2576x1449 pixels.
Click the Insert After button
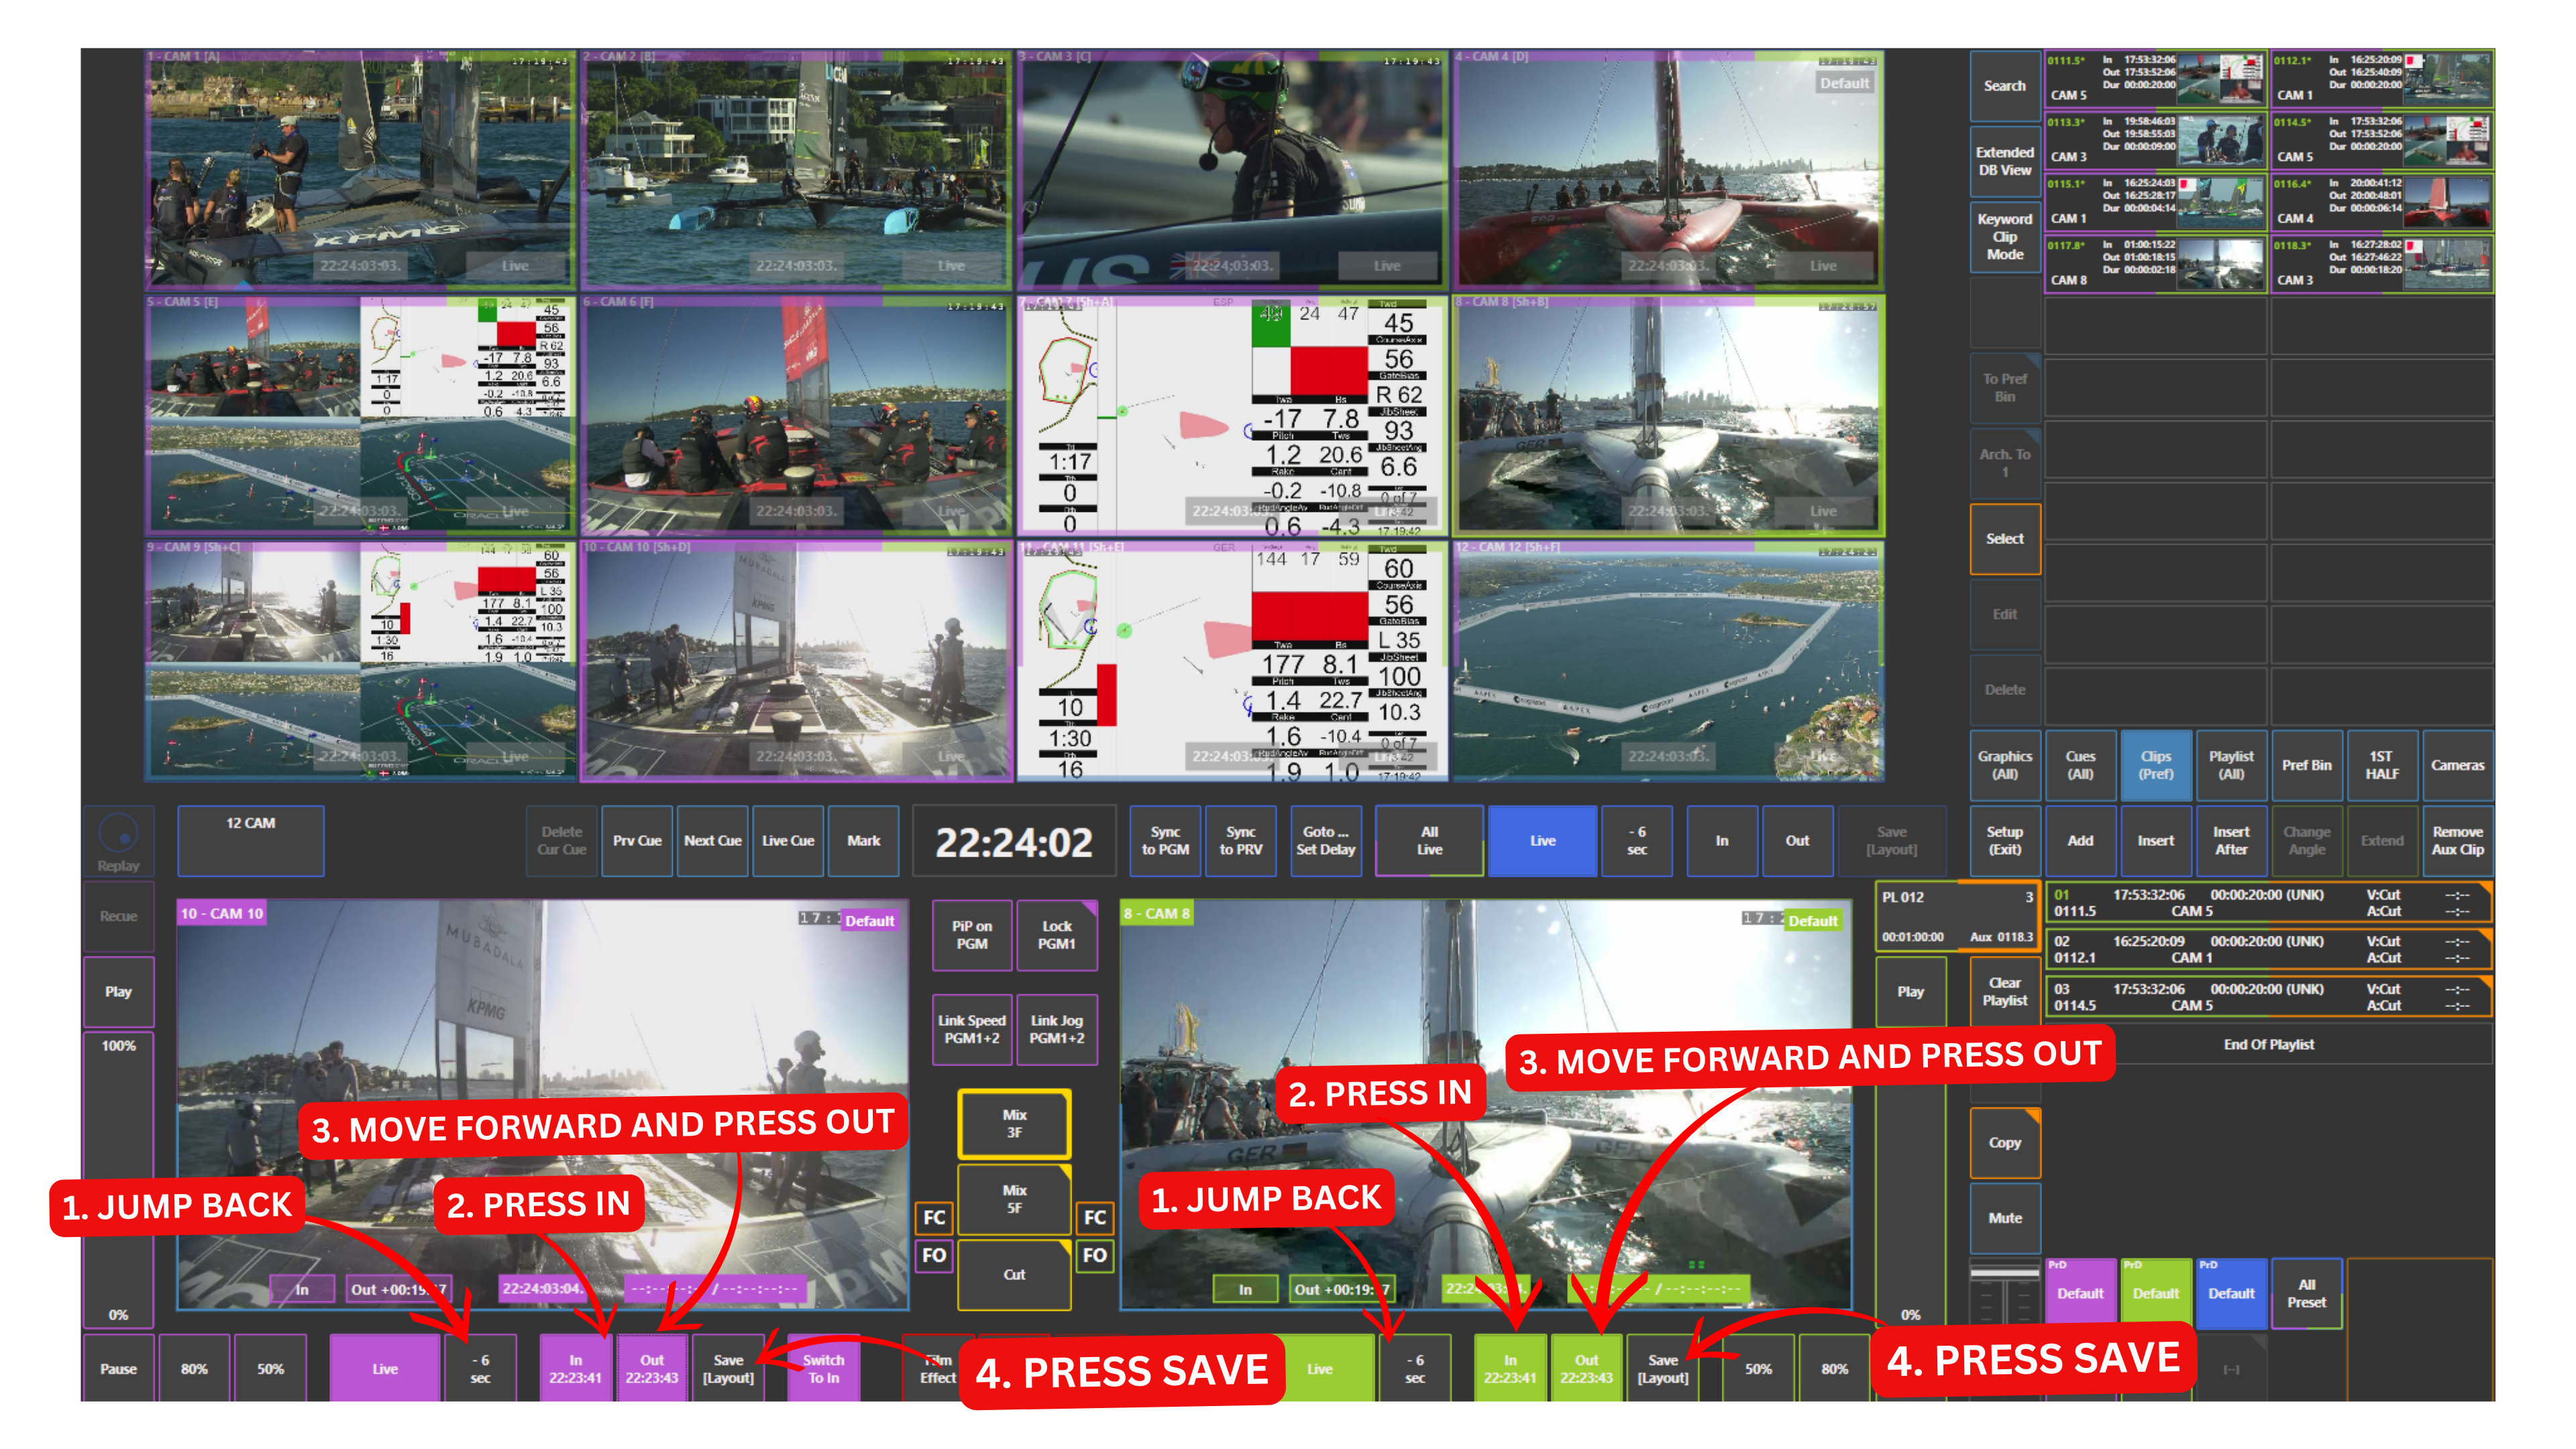pyautogui.click(x=2231, y=841)
